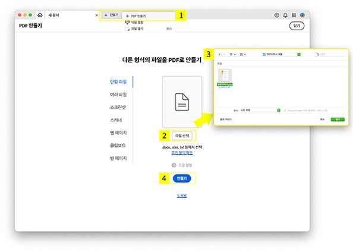Open the help question-mark icon
This screenshot has height=251, width=353.
[x=277, y=15]
